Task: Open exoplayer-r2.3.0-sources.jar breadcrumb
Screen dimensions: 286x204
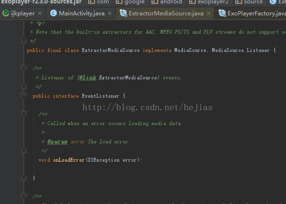Action: coord(41,2)
